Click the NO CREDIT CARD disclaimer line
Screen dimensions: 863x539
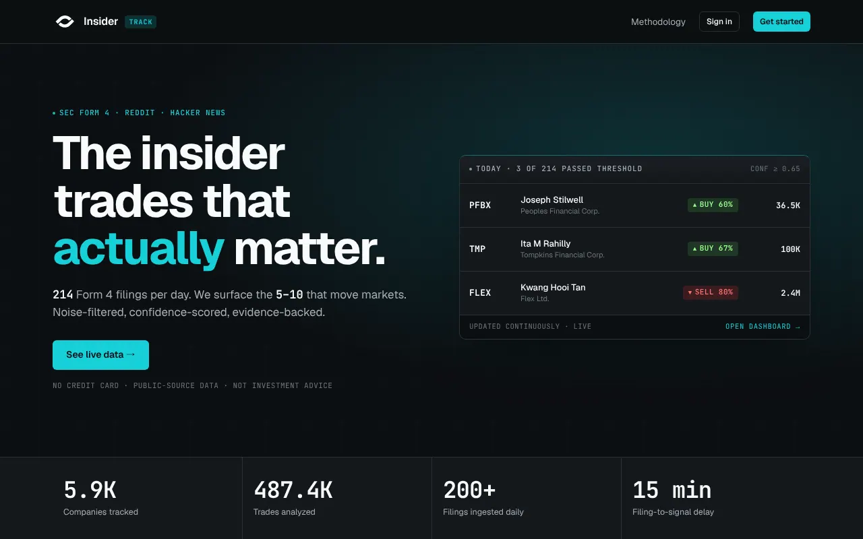click(x=192, y=386)
